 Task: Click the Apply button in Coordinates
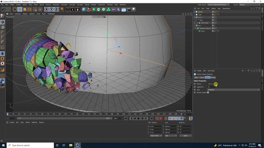click(185, 136)
